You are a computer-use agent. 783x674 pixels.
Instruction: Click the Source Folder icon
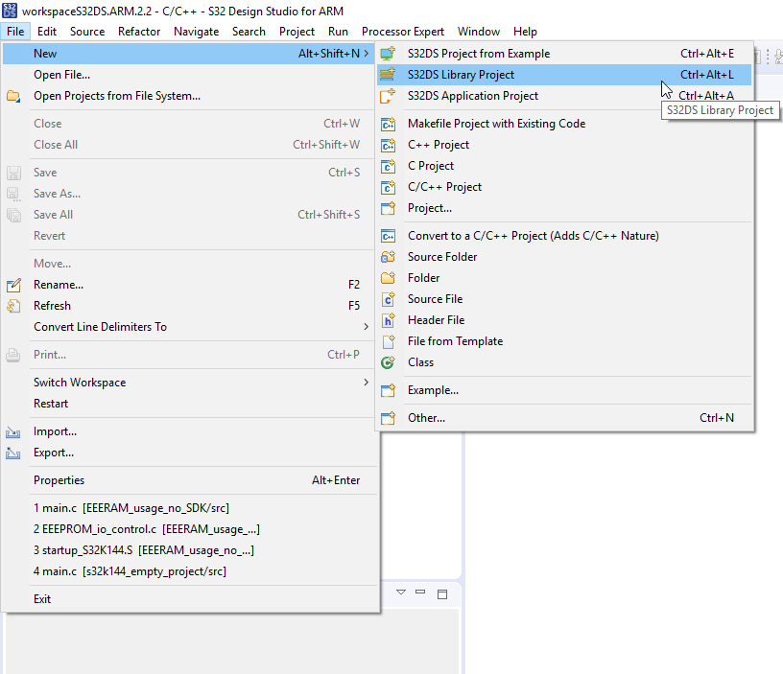point(388,257)
